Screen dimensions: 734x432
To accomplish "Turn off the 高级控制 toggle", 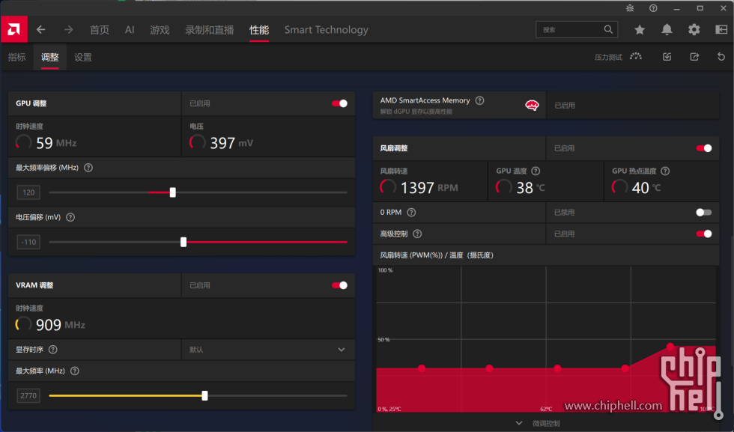I will point(704,234).
